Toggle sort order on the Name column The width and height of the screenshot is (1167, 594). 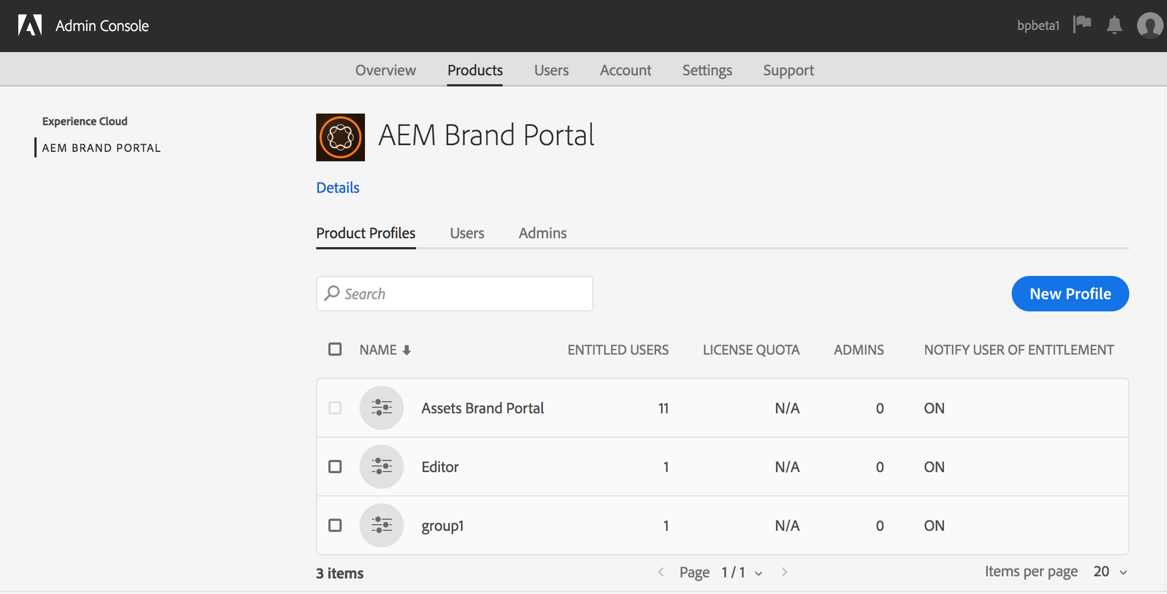tap(408, 349)
